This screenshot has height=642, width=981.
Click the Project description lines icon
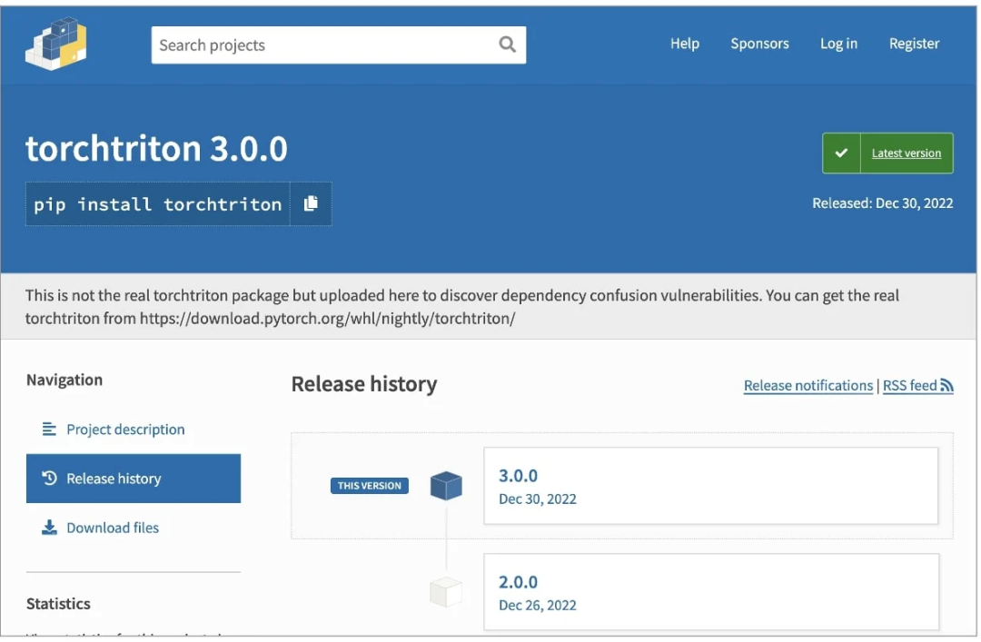[49, 430]
